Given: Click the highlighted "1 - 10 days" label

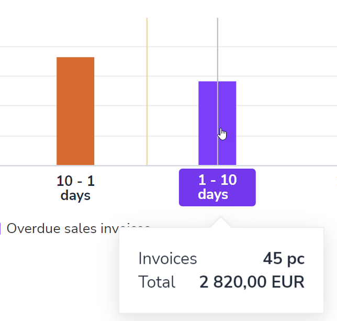Looking at the screenshot, I should tap(217, 187).
